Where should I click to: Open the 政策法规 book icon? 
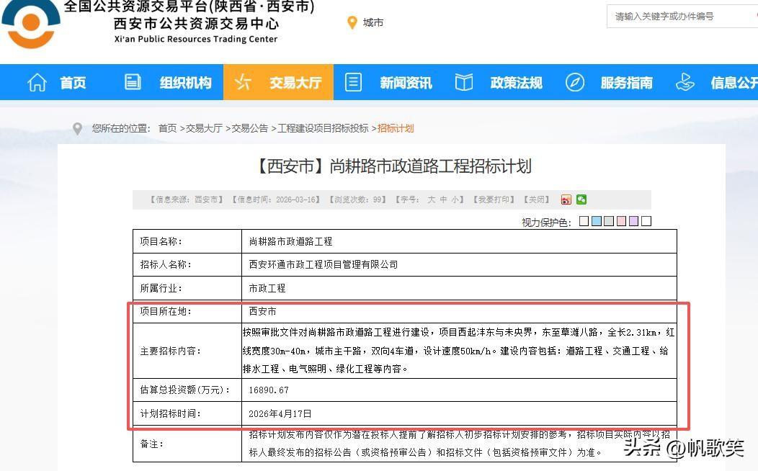[463, 81]
